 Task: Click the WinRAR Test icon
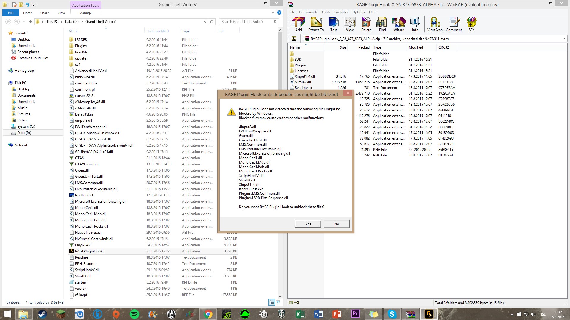[333, 24]
